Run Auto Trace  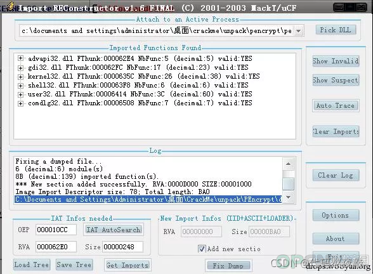pyautogui.click(x=336, y=105)
